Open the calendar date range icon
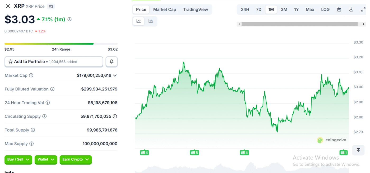 (x=339, y=9)
